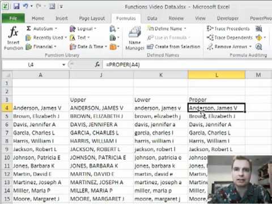Image resolution: width=272 pixels, height=204 pixels.
Task: Switch to the Data tab
Action: [152, 18]
